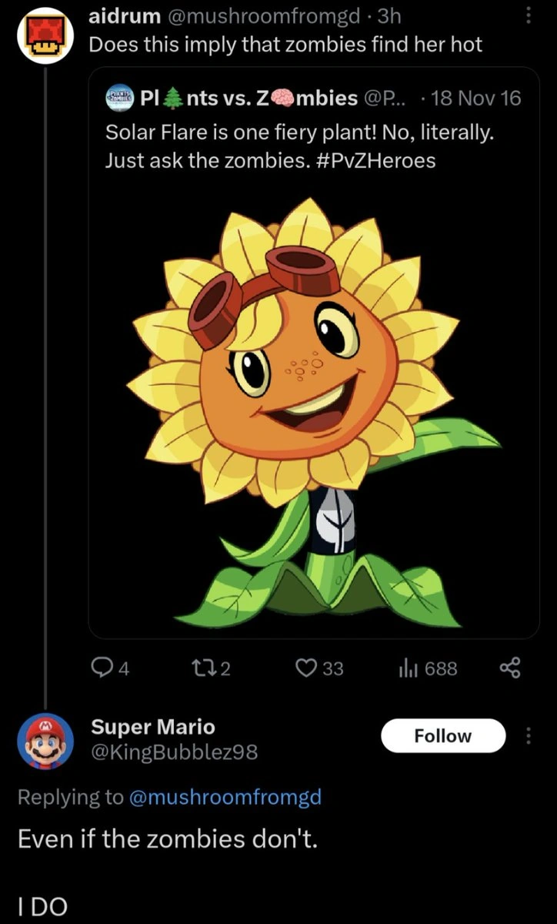This screenshot has width=557, height=924.
Task: Open the quoted tweet's 18 Nov 16 date
Action: click(477, 98)
